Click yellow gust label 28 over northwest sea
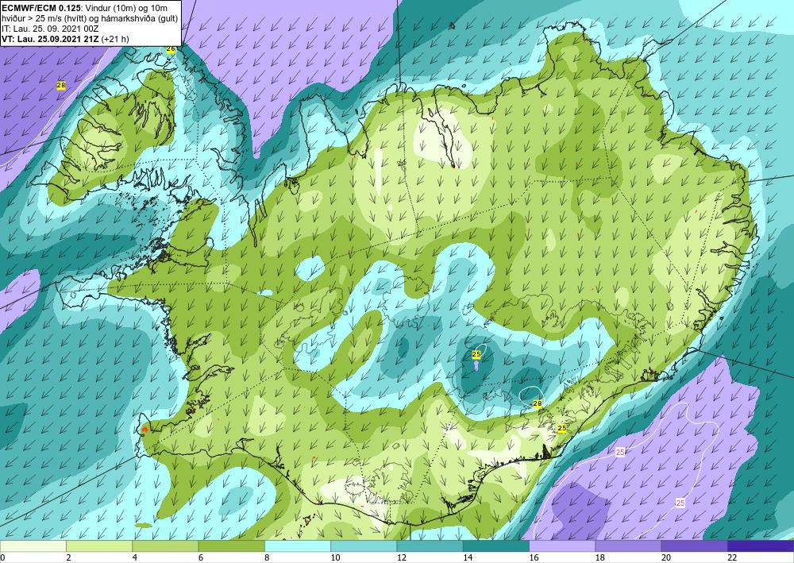Image resolution: width=794 pixels, height=563 pixels. click(61, 86)
